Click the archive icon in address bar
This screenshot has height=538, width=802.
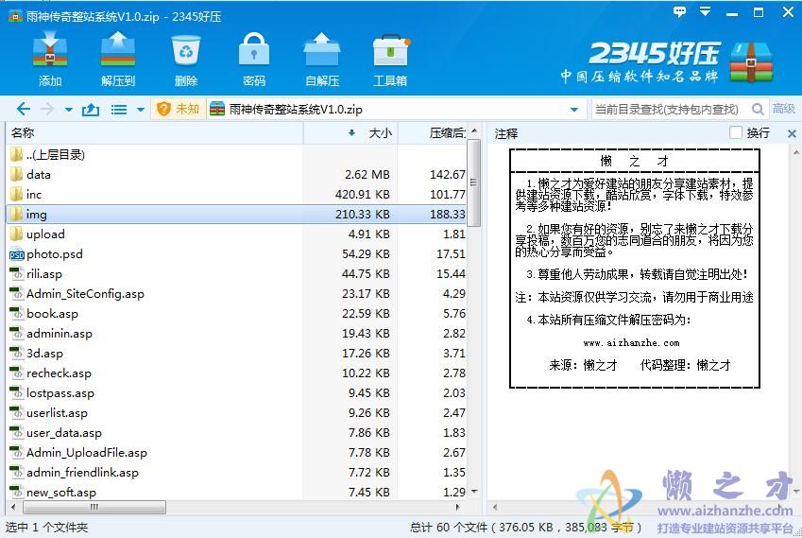click(217, 109)
